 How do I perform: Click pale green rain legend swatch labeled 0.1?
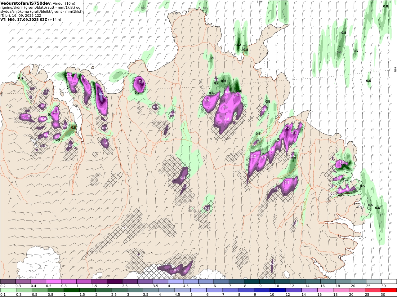click(8, 290)
